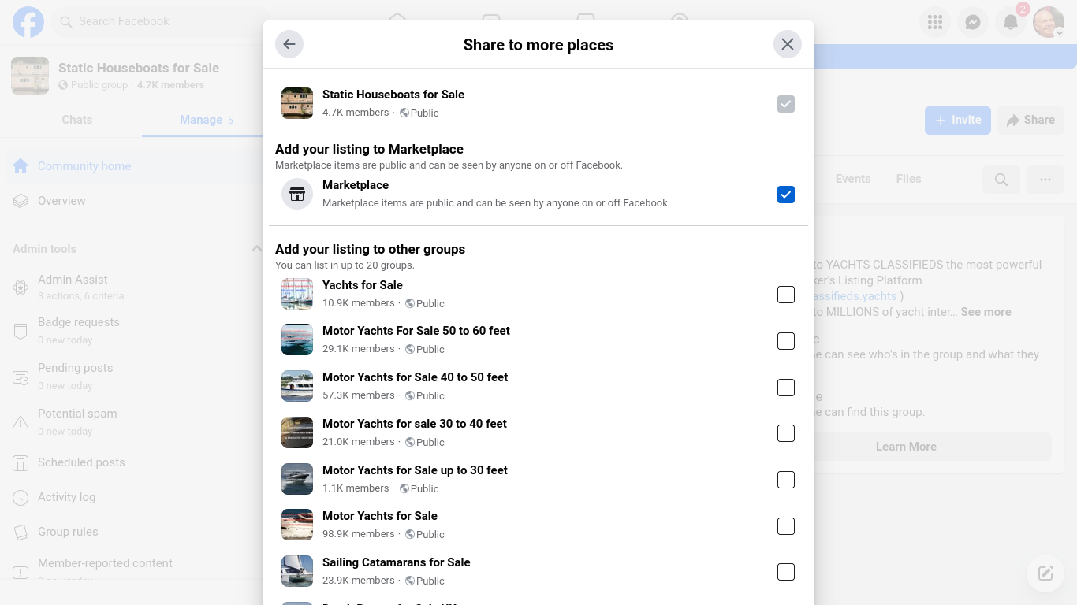1077x605 pixels.
Task: Switch to the Chats tab
Action: tap(77, 120)
